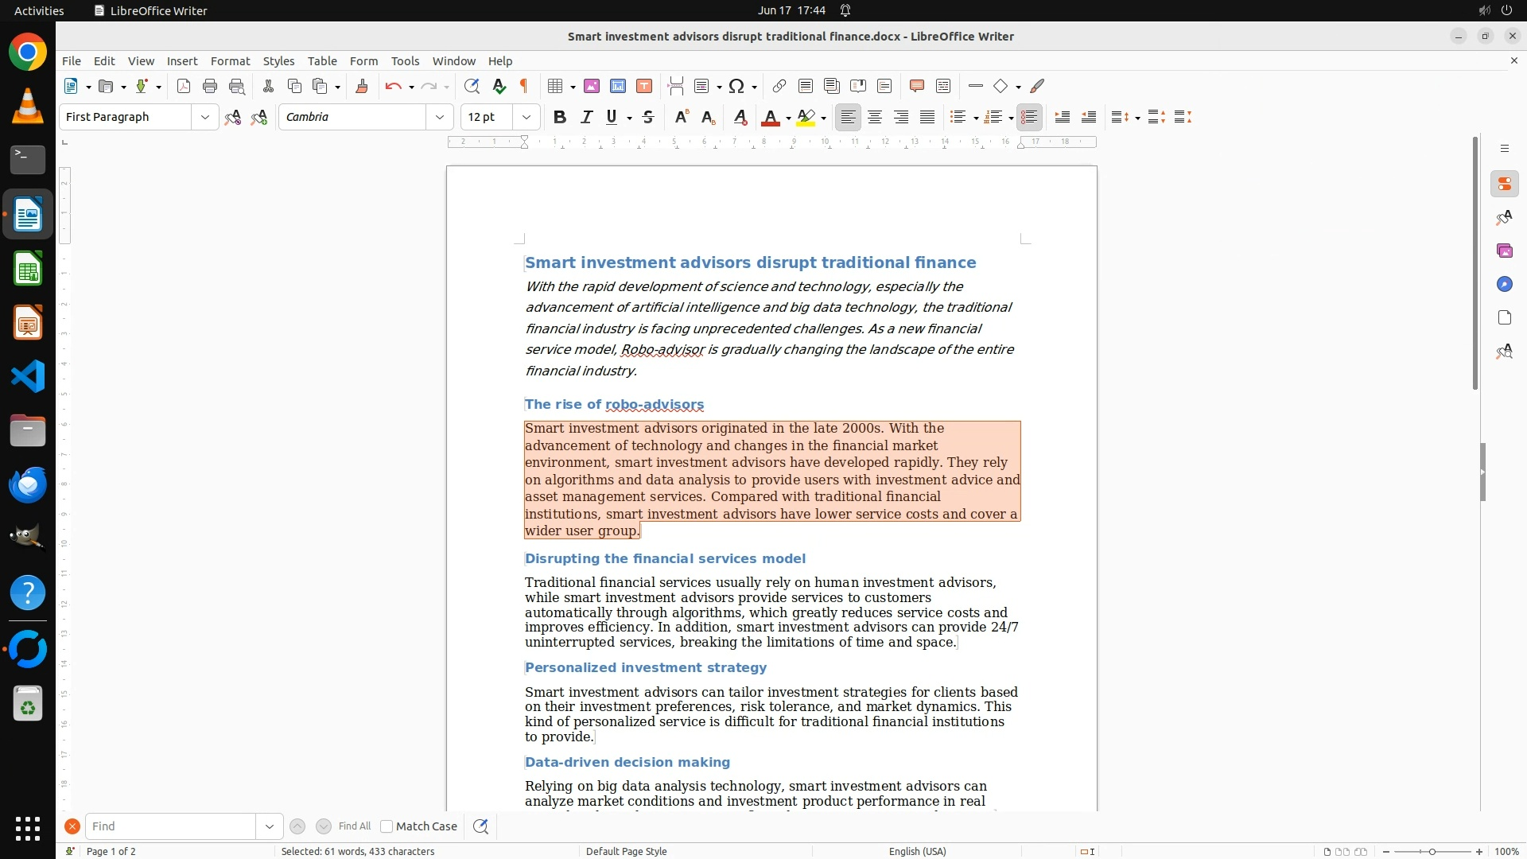Screen dimensions: 1527x859
Task: Expand the paragraph style dropdown
Action: tap(204, 117)
